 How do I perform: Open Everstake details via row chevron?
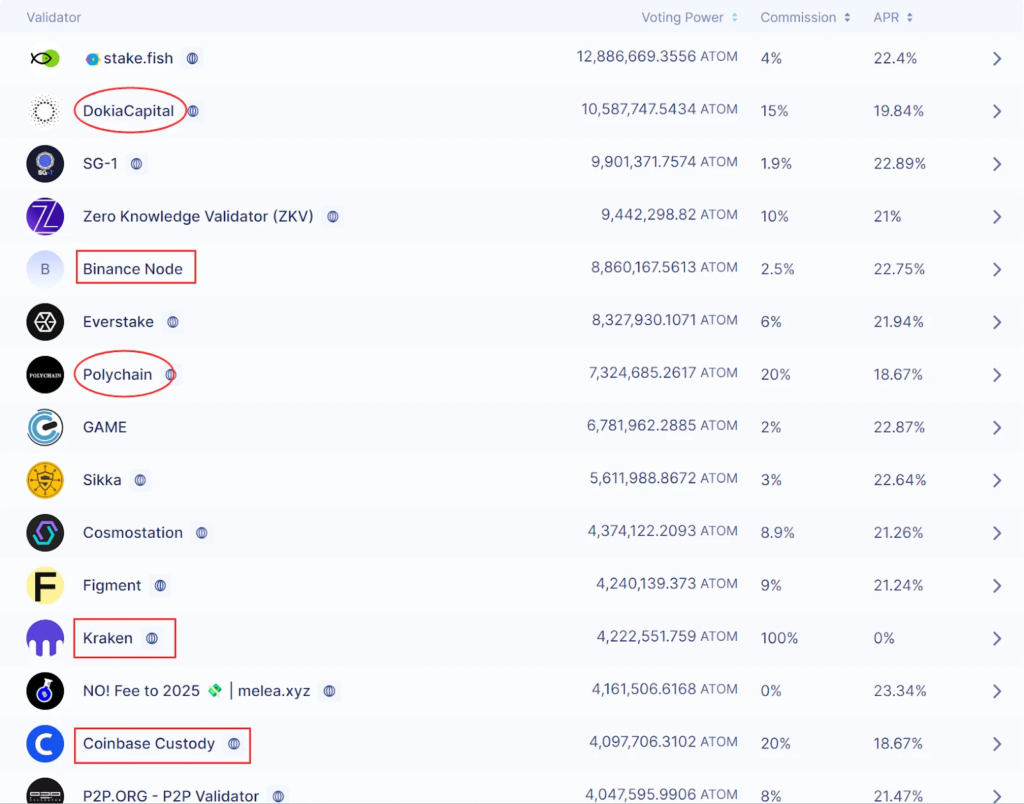coord(996,322)
